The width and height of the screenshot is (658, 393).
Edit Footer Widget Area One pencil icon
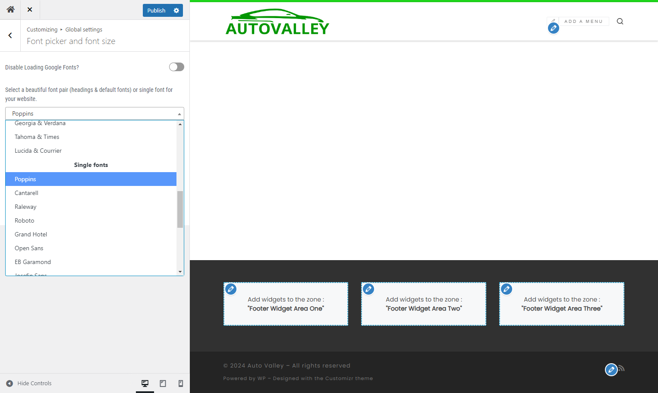[231, 289]
